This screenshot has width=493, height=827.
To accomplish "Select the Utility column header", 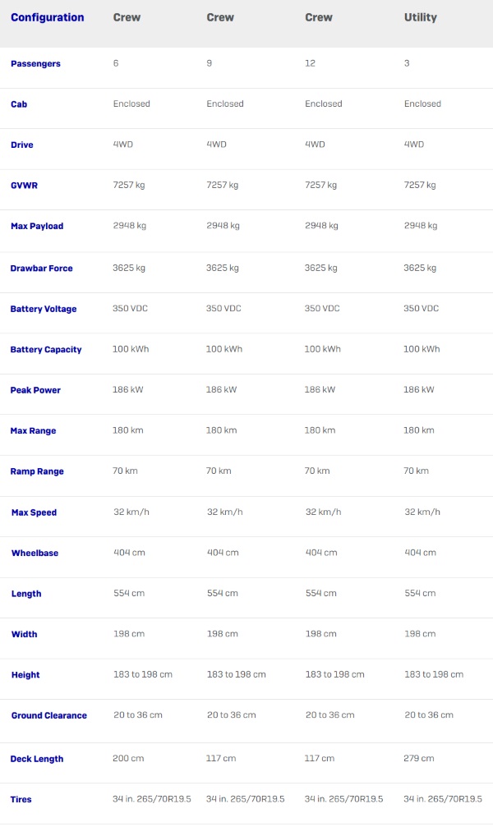I will pos(420,17).
